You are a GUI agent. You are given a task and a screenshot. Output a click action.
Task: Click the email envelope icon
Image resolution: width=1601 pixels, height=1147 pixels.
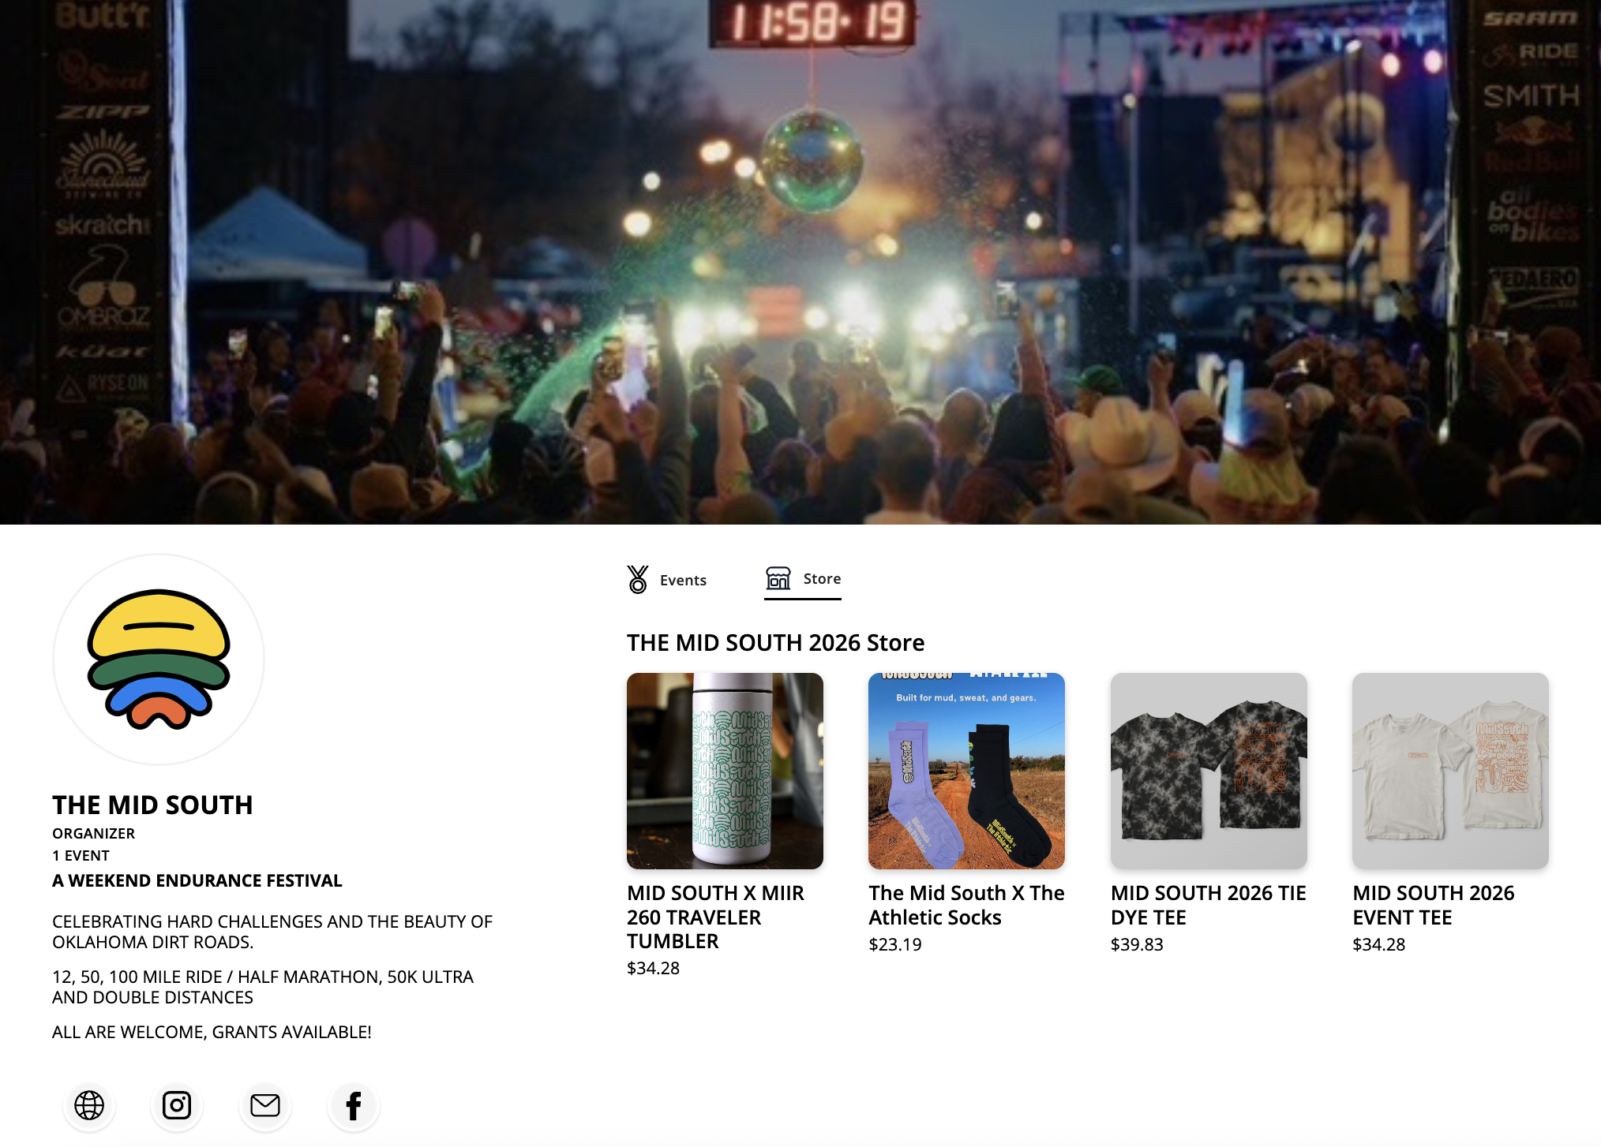[x=265, y=1105]
